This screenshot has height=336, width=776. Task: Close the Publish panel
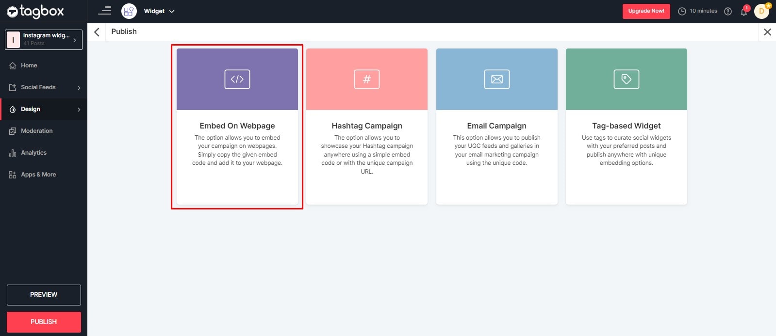click(x=767, y=32)
